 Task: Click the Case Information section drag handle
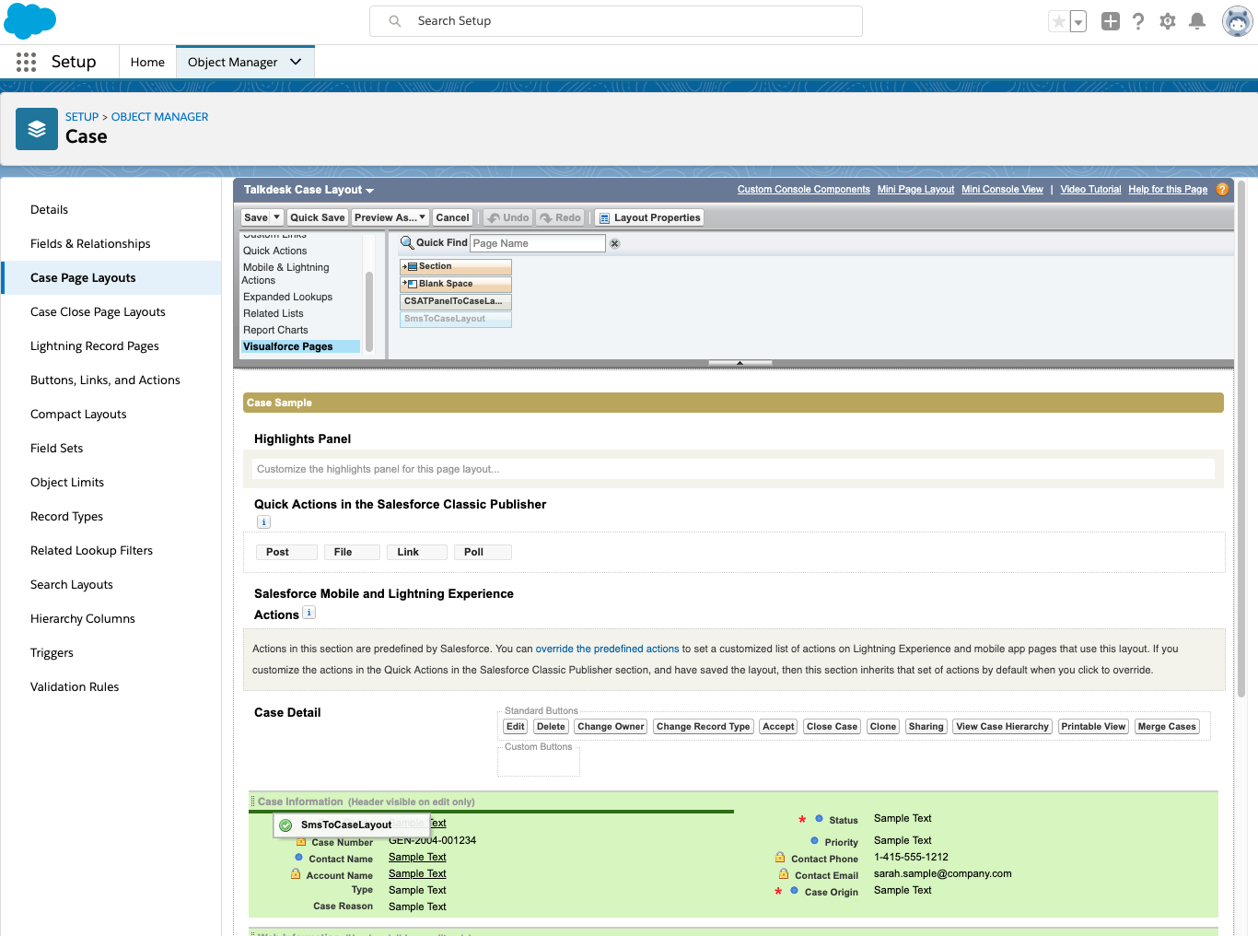tap(252, 801)
